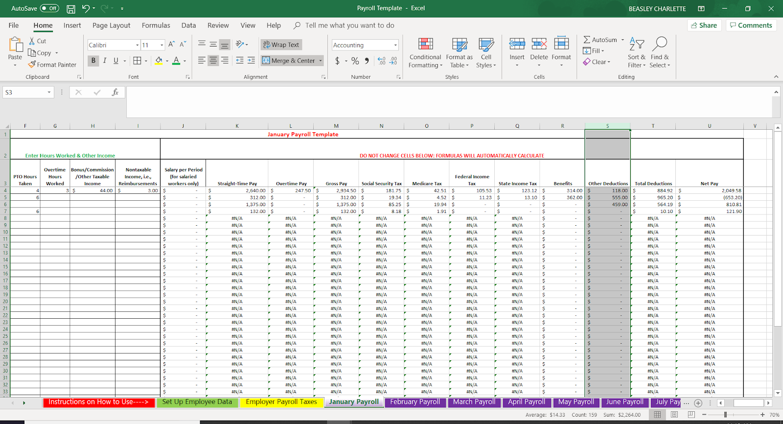This screenshot has height=424, width=783.
Task: Switch to the Page Layout tab
Action: tap(111, 25)
